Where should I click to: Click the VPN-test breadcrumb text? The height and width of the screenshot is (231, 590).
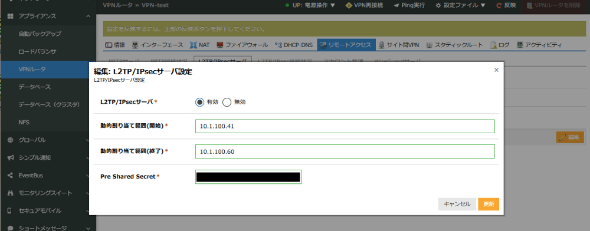155,6
